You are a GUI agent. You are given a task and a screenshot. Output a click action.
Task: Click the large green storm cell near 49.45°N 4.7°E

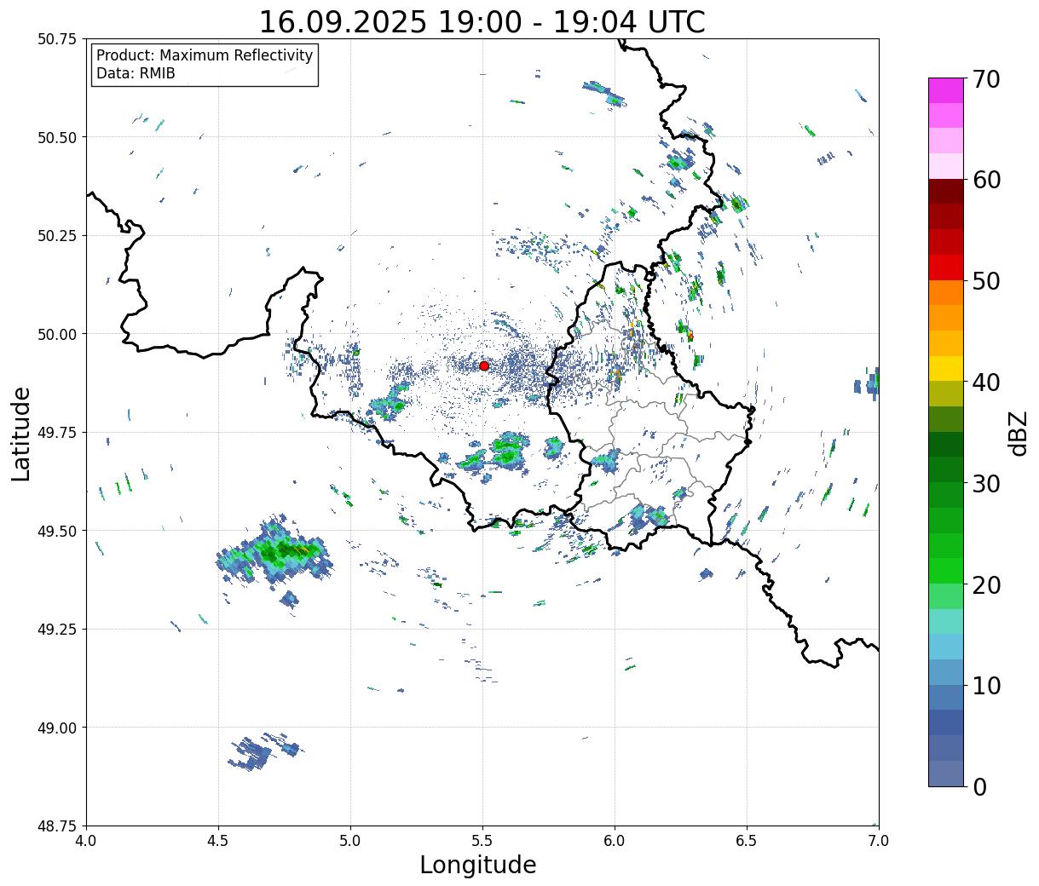[274, 552]
